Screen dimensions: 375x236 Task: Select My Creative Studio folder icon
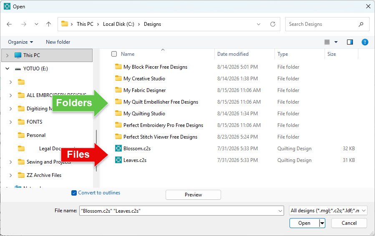pos(118,78)
